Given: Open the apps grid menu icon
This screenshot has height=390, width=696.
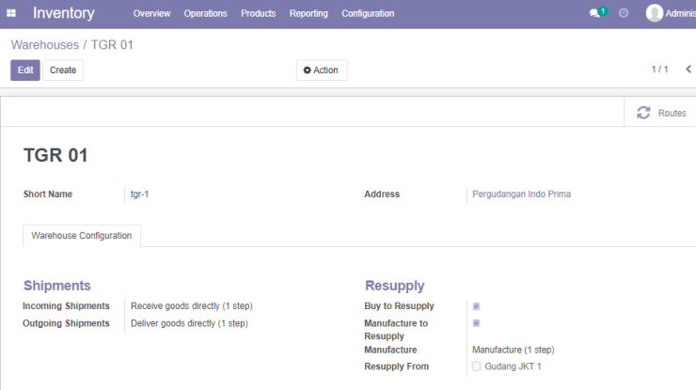Looking at the screenshot, I should coord(11,13).
